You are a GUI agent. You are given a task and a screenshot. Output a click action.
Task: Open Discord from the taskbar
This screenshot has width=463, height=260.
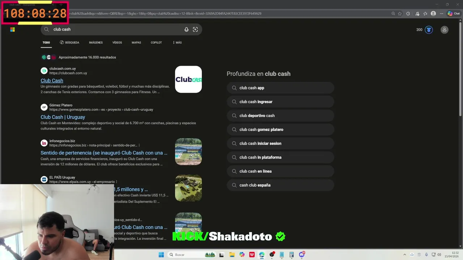tap(302, 255)
